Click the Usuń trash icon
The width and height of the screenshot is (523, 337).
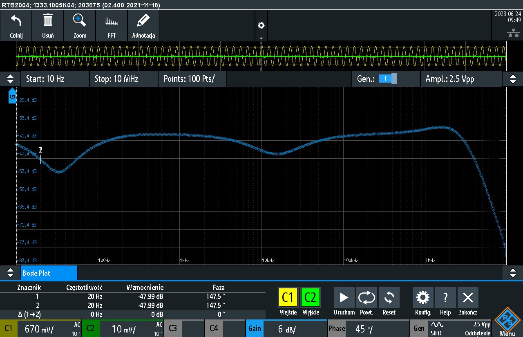48,20
